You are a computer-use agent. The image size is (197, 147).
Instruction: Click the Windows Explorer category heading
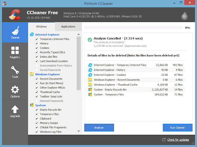coord(48,74)
